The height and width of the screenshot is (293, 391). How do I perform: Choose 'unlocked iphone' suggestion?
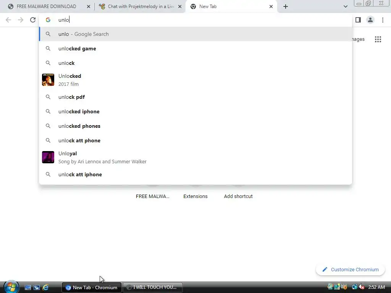tap(195, 111)
